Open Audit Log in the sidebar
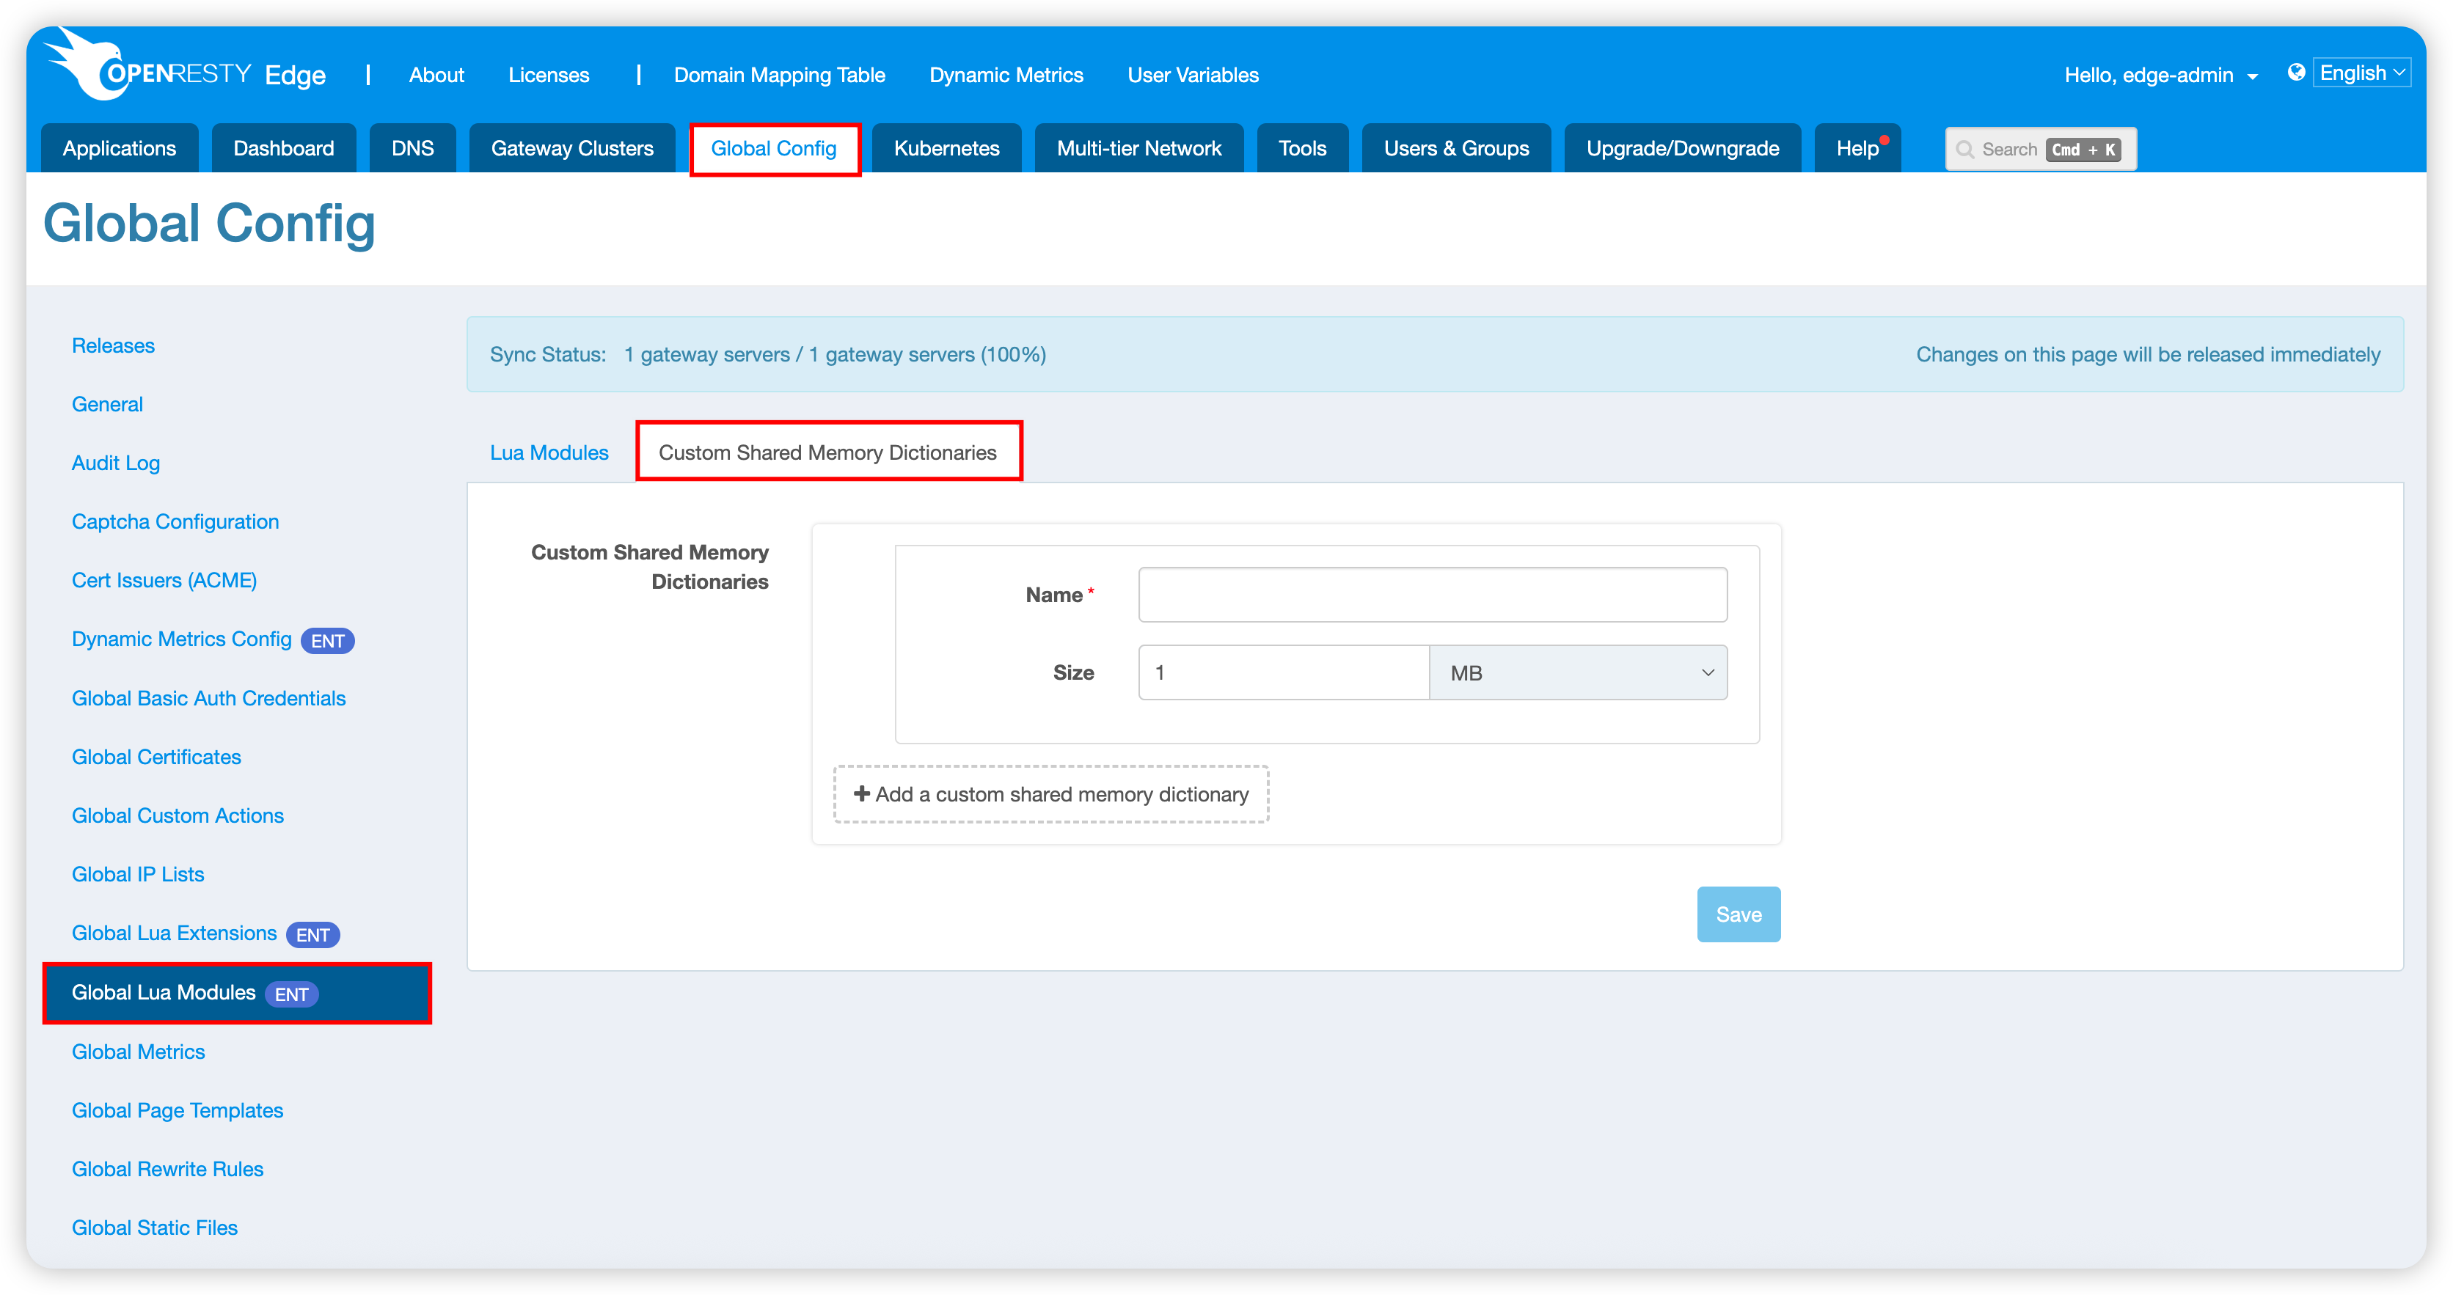Image resolution: width=2453 pixels, height=1295 pixels. (115, 463)
